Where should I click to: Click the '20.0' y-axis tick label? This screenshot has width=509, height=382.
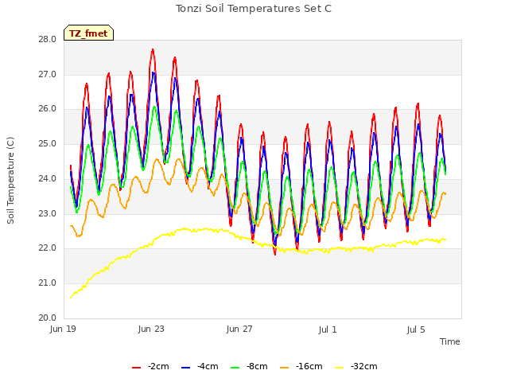tap(48, 318)
